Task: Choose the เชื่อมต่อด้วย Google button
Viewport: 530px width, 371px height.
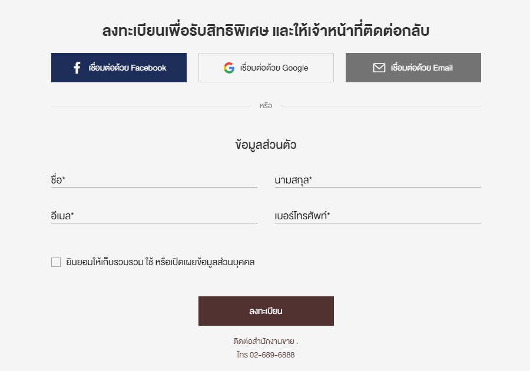Action: click(x=266, y=68)
